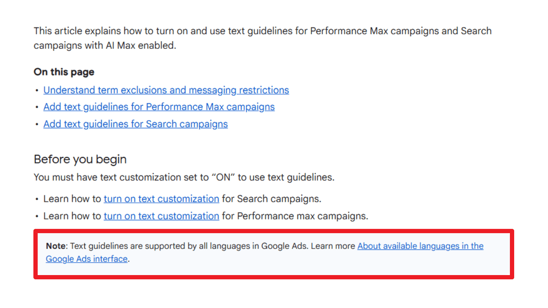Click the "for Performance max campaigns." trailing text
The height and width of the screenshot is (308, 548).
tap(295, 216)
